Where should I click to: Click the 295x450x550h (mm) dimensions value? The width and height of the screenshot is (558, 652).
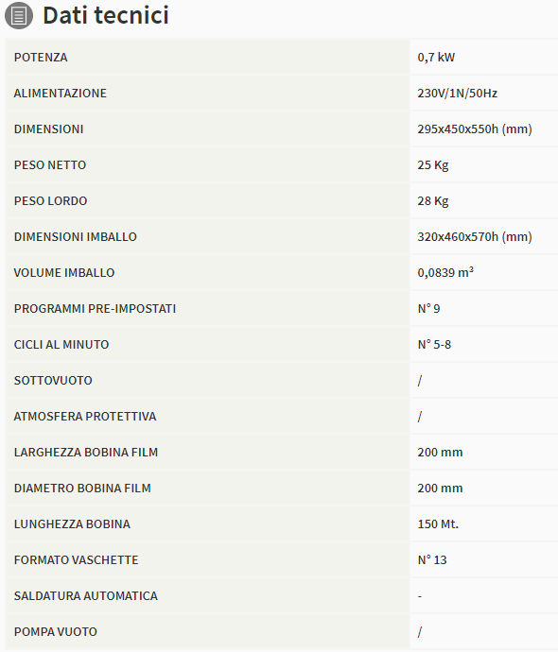pyautogui.click(x=475, y=129)
